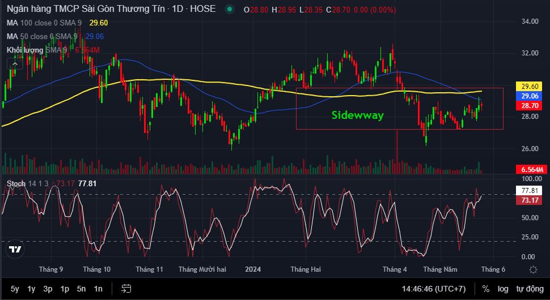
Task: Toggle log scale mode
Action: pyautogui.click(x=503, y=289)
